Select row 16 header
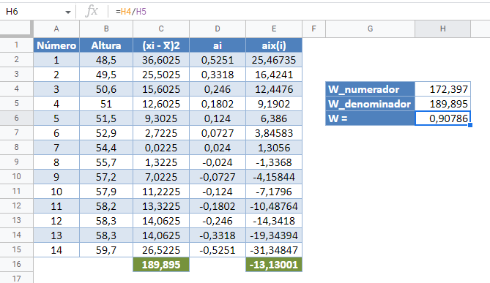Viewport: 490px width, 283px height. tap(16, 264)
